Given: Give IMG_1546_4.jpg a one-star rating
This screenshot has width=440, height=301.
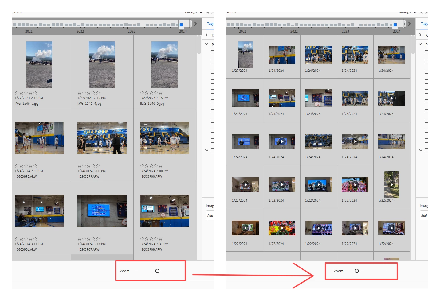Looking at the screenshot, I should (x=79, y=92).
